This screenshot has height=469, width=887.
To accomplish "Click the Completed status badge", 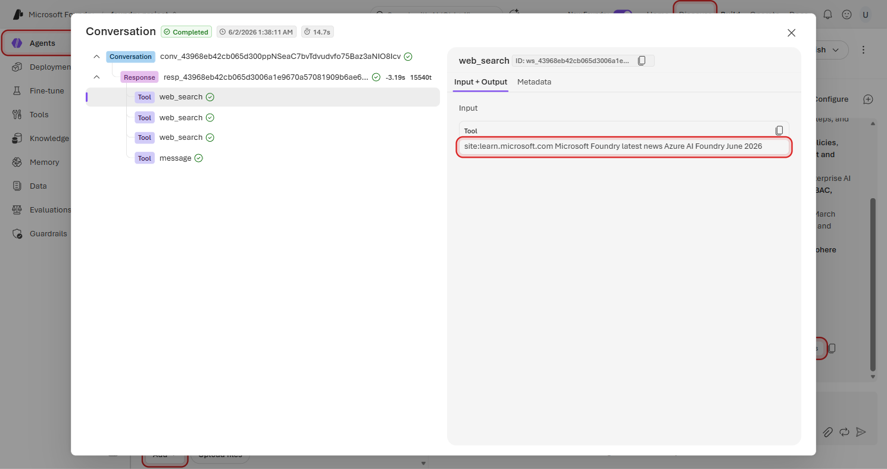I will pyautogui.click(x=186, y=32).
